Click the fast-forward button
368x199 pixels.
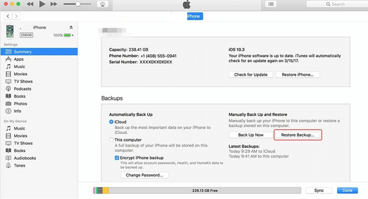(54, 4)
